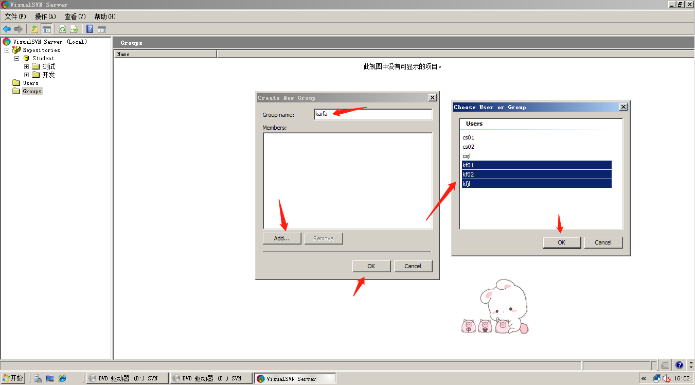Viewport: 695px width, 385px height.
Task: Select user kf01 in the list
Action: (x=537, y=165)
